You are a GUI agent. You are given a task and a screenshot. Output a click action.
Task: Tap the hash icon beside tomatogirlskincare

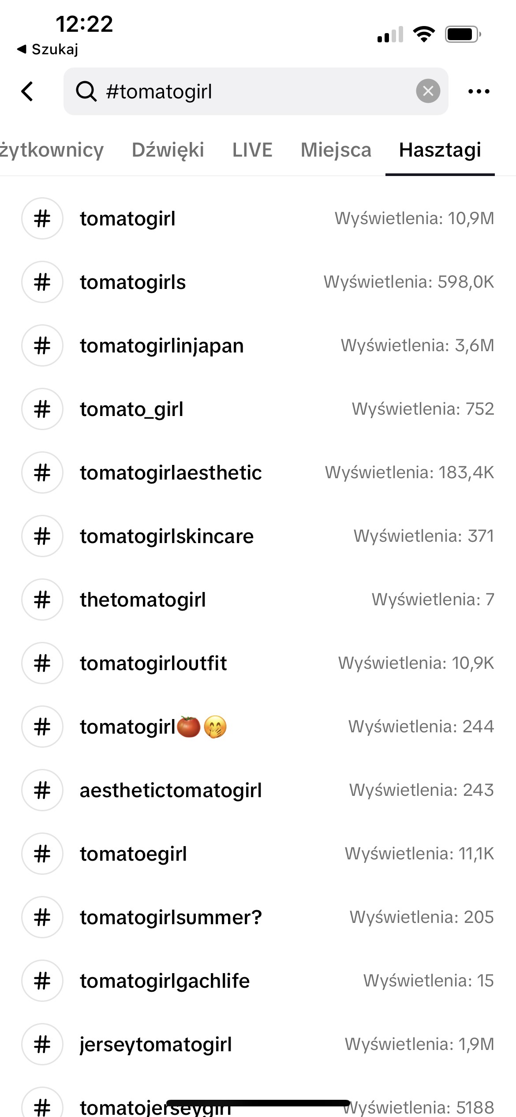(42, 536)
